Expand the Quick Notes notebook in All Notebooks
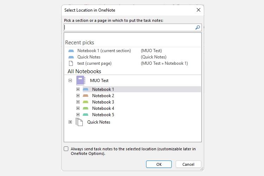Screen dimensions: 264x176 click(x=70, y=122)
